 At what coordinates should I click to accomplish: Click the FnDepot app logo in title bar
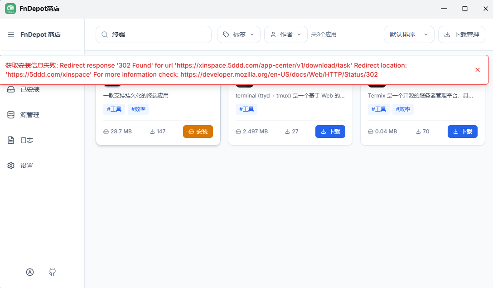[10, 9]
